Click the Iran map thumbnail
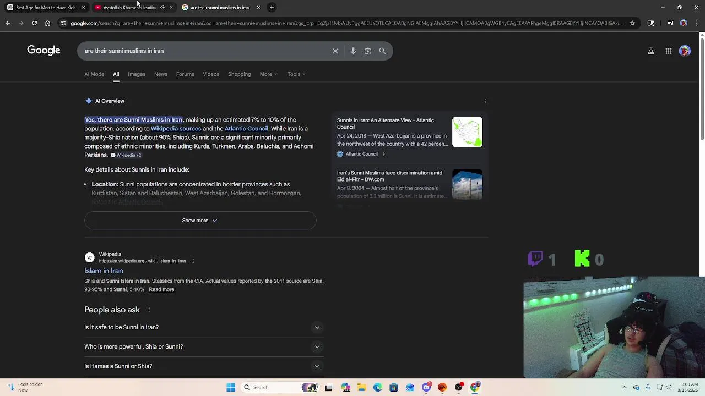 coord(467,132)
